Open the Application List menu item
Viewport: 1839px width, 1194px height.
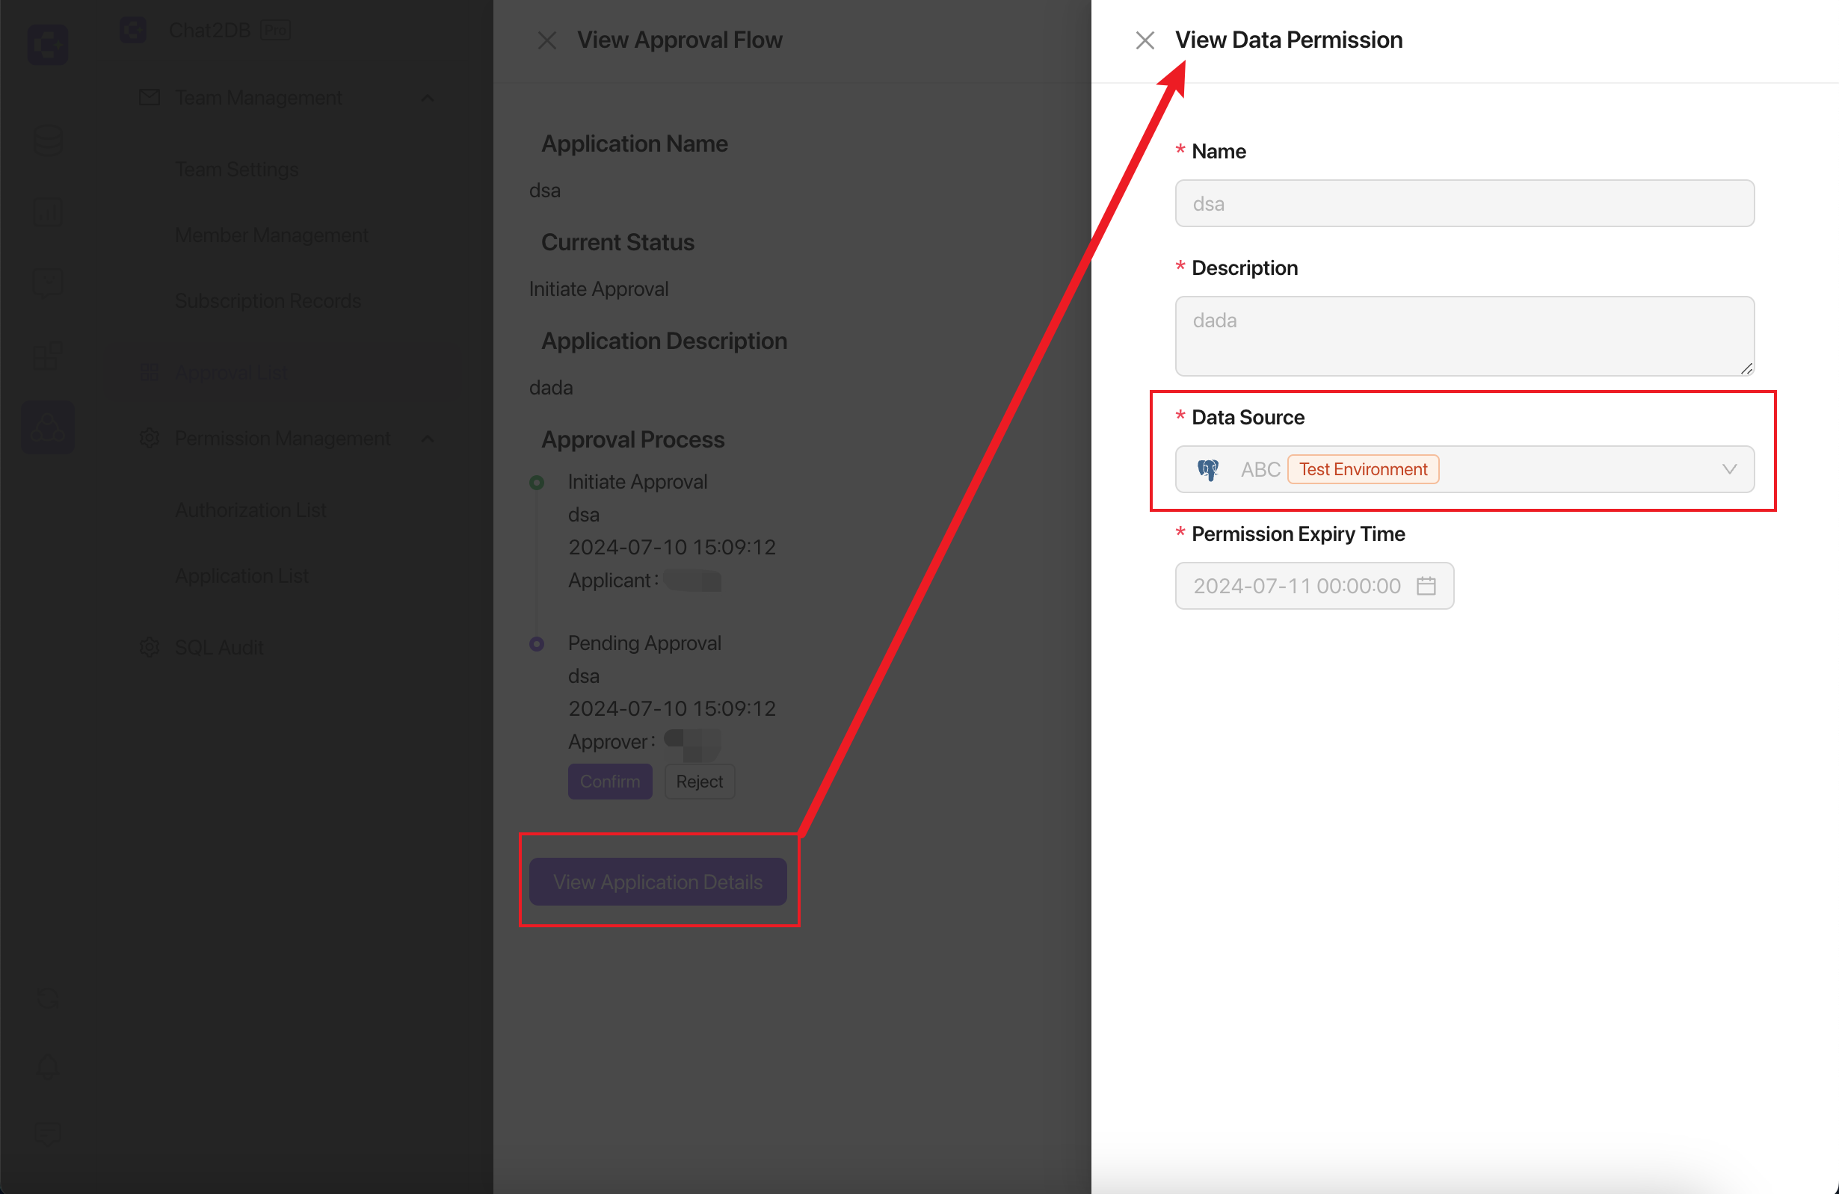[x=241, y=576]
